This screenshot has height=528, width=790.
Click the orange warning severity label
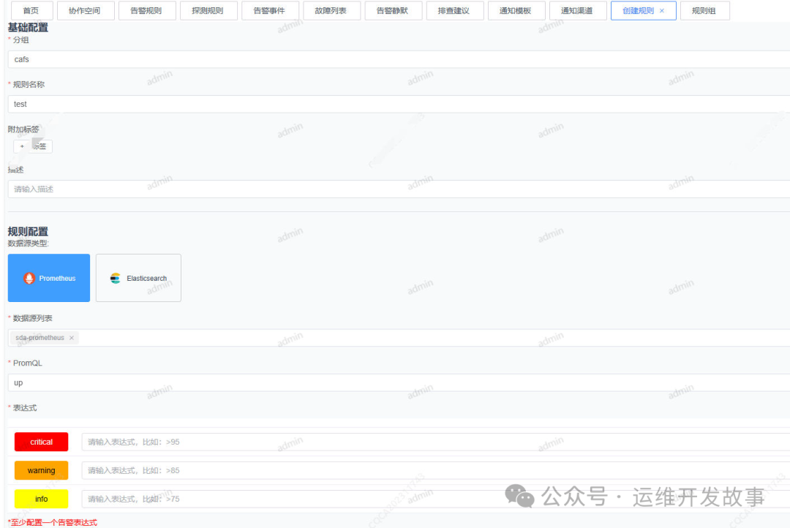tap(41, 470)
